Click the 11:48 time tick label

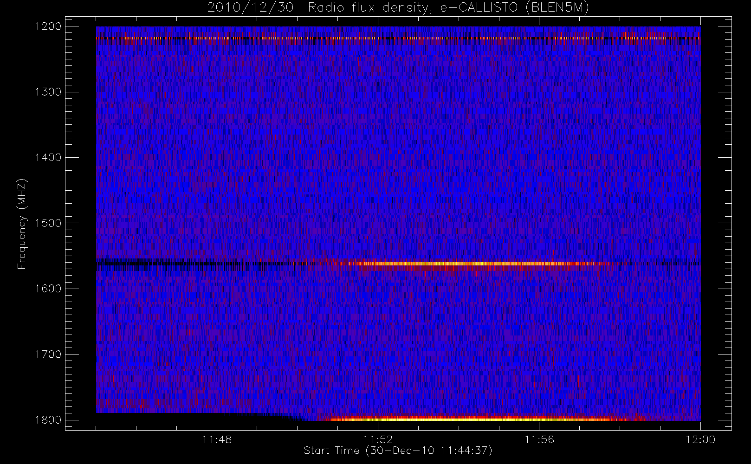pos(217,439)
